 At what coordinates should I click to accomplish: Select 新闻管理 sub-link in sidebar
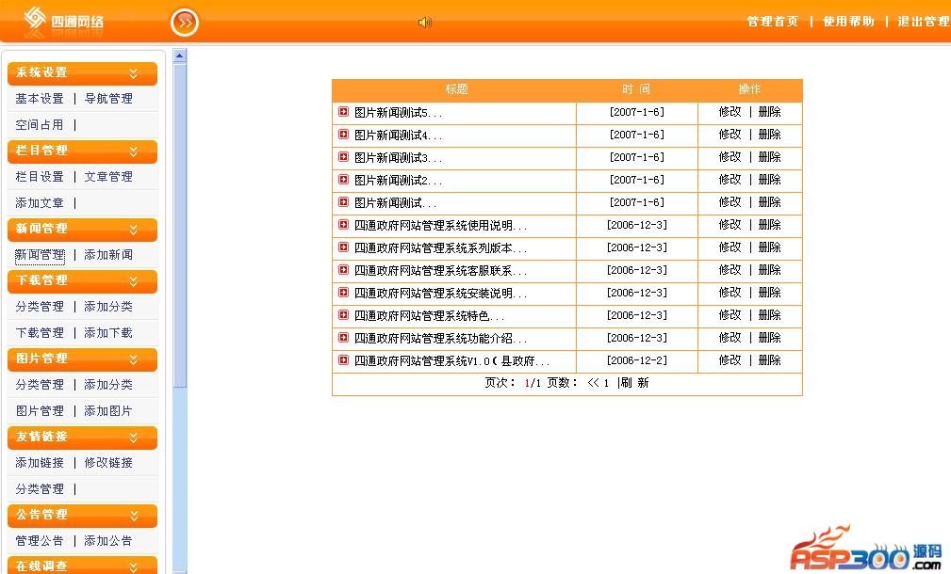pos(40,255)
